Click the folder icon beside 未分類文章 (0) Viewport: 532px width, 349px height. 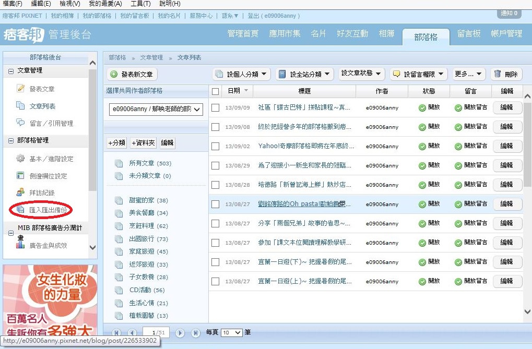[119, 176]
